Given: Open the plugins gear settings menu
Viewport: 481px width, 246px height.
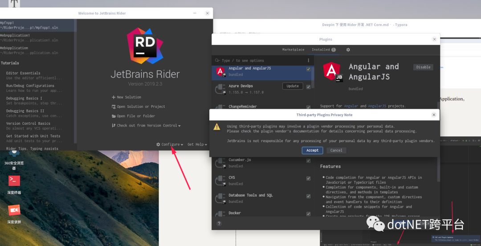Looking at the screenshot, I should pos(348,49).
